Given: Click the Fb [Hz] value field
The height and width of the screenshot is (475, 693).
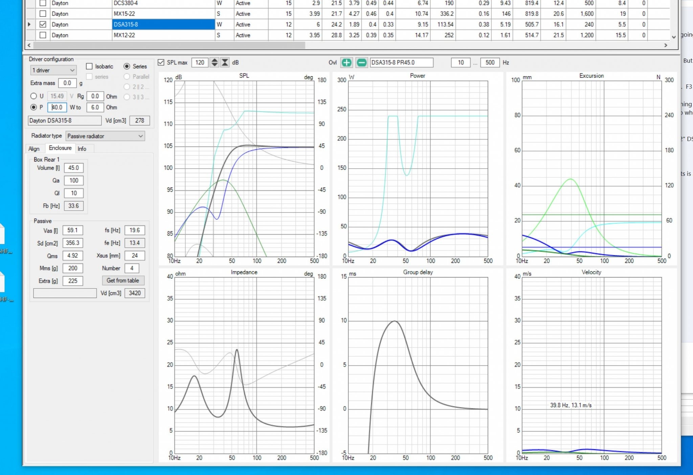Looking at the screenshot, I should pyautogui.click(x=74, y=206).
